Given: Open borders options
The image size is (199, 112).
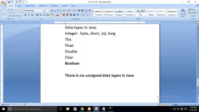Looking at the screenshot, I should [x=88, y=15].
